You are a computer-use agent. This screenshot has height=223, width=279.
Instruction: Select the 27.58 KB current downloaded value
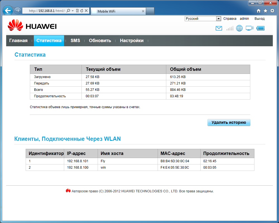(93, 77)
